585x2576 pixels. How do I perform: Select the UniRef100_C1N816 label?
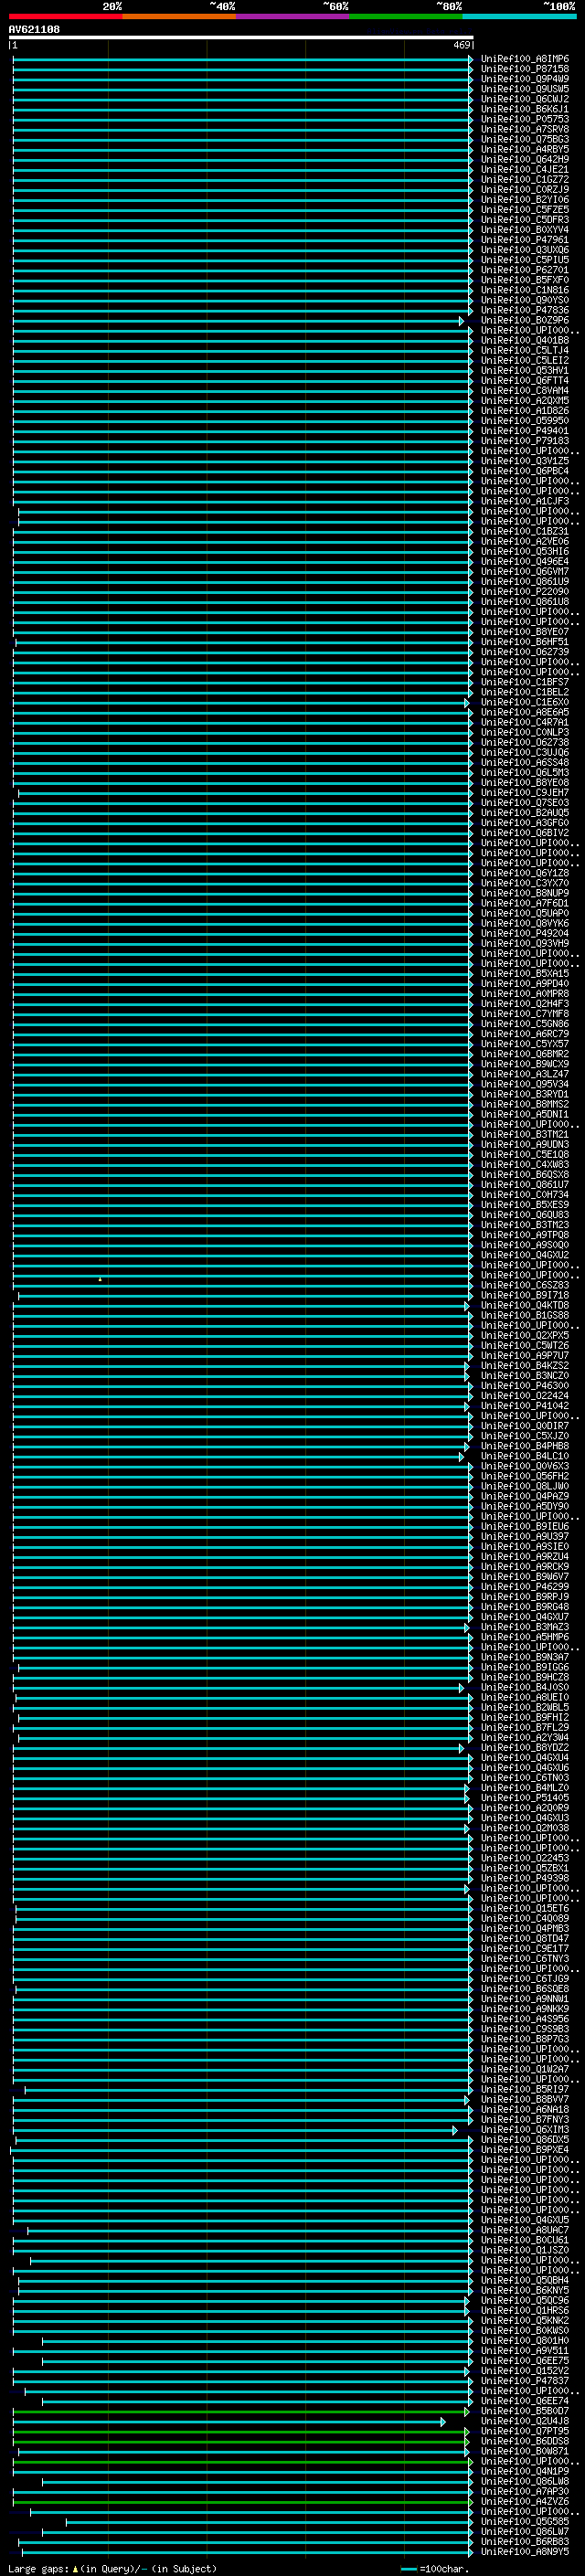tap(525, 290)
